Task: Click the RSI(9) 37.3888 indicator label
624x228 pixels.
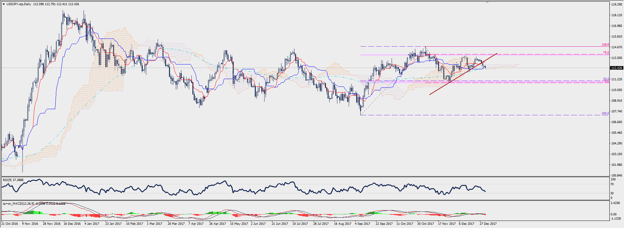Action: point(13,180)
